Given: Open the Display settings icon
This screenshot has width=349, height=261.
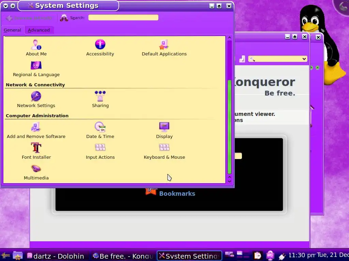Looking at the screenshot, I should point(164,127).
